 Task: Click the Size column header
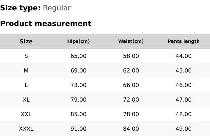(x=26, y=41)
